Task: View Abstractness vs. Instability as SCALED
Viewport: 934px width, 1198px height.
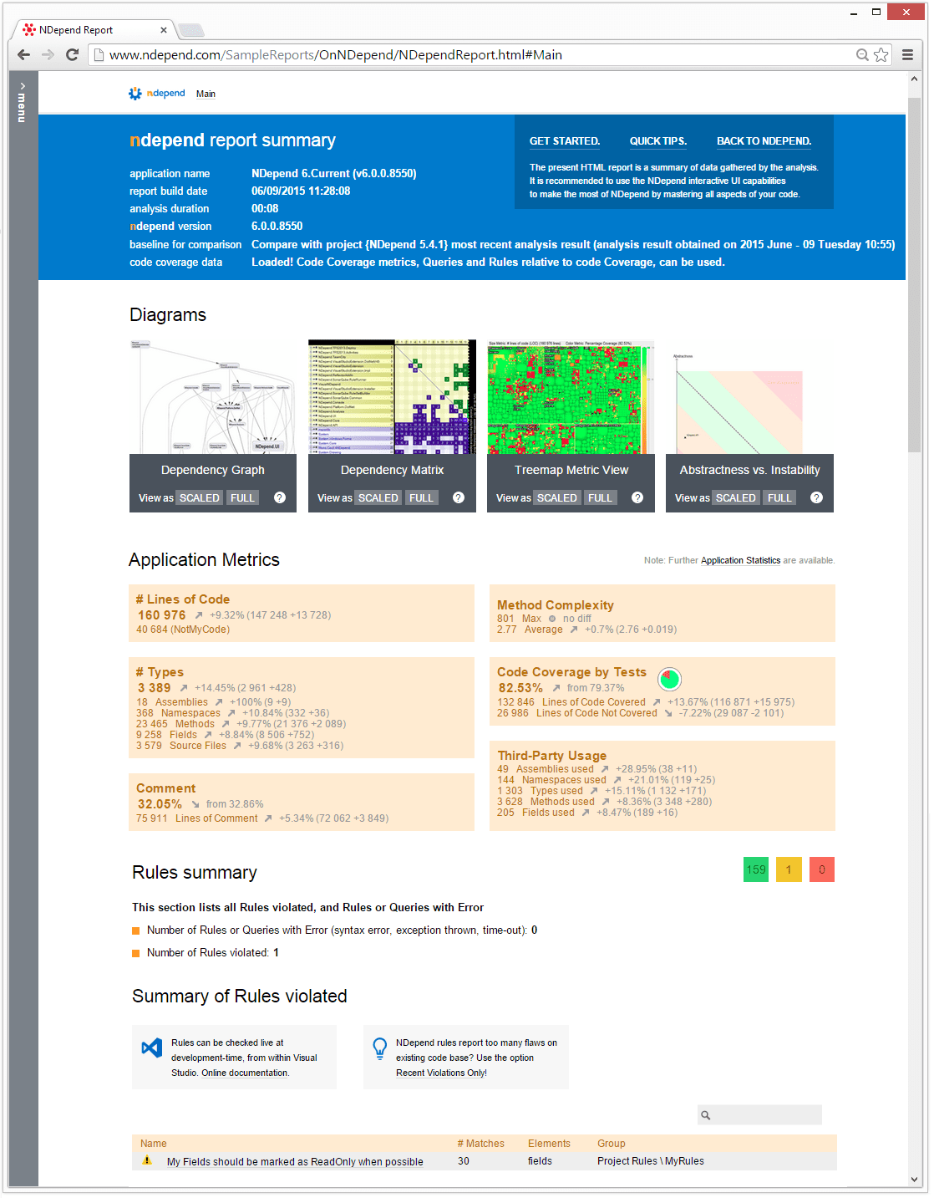Action: 735,497
